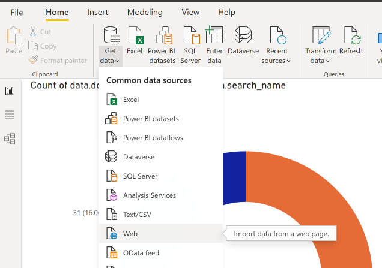Choose Analysis Services in the dropdown list
Image resolution: width=382 pixels, height=268 pixels.
coord(161,195)
